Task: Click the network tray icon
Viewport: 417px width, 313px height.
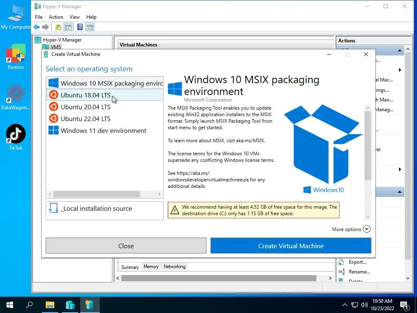Action: coord(355,305)
